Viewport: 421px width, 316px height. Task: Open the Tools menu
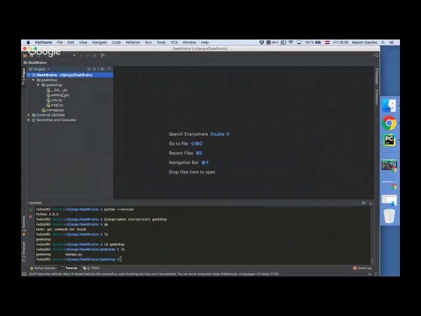pyautogui.click(x=161, y=42)
